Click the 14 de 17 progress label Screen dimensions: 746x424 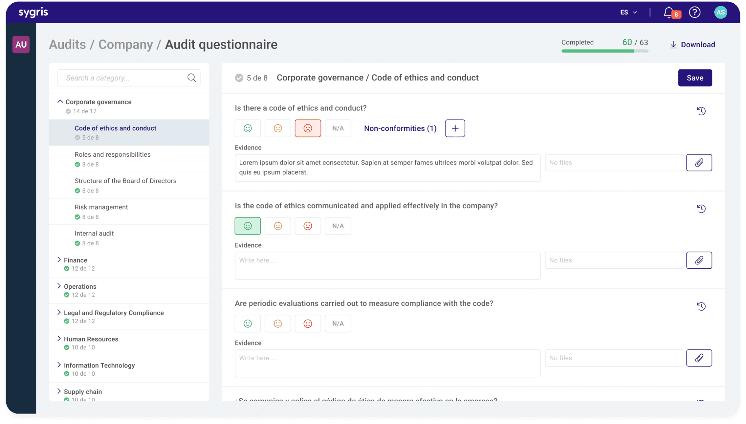coord(85,111)
